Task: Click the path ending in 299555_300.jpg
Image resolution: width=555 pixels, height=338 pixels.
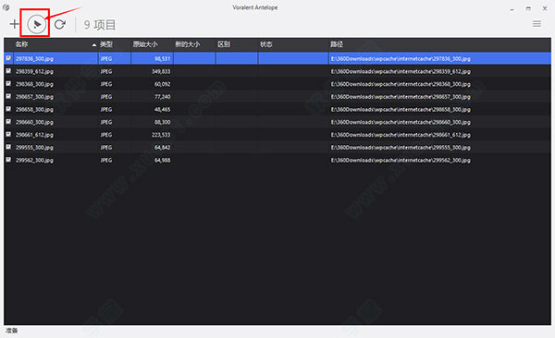Action: (401, 148)
